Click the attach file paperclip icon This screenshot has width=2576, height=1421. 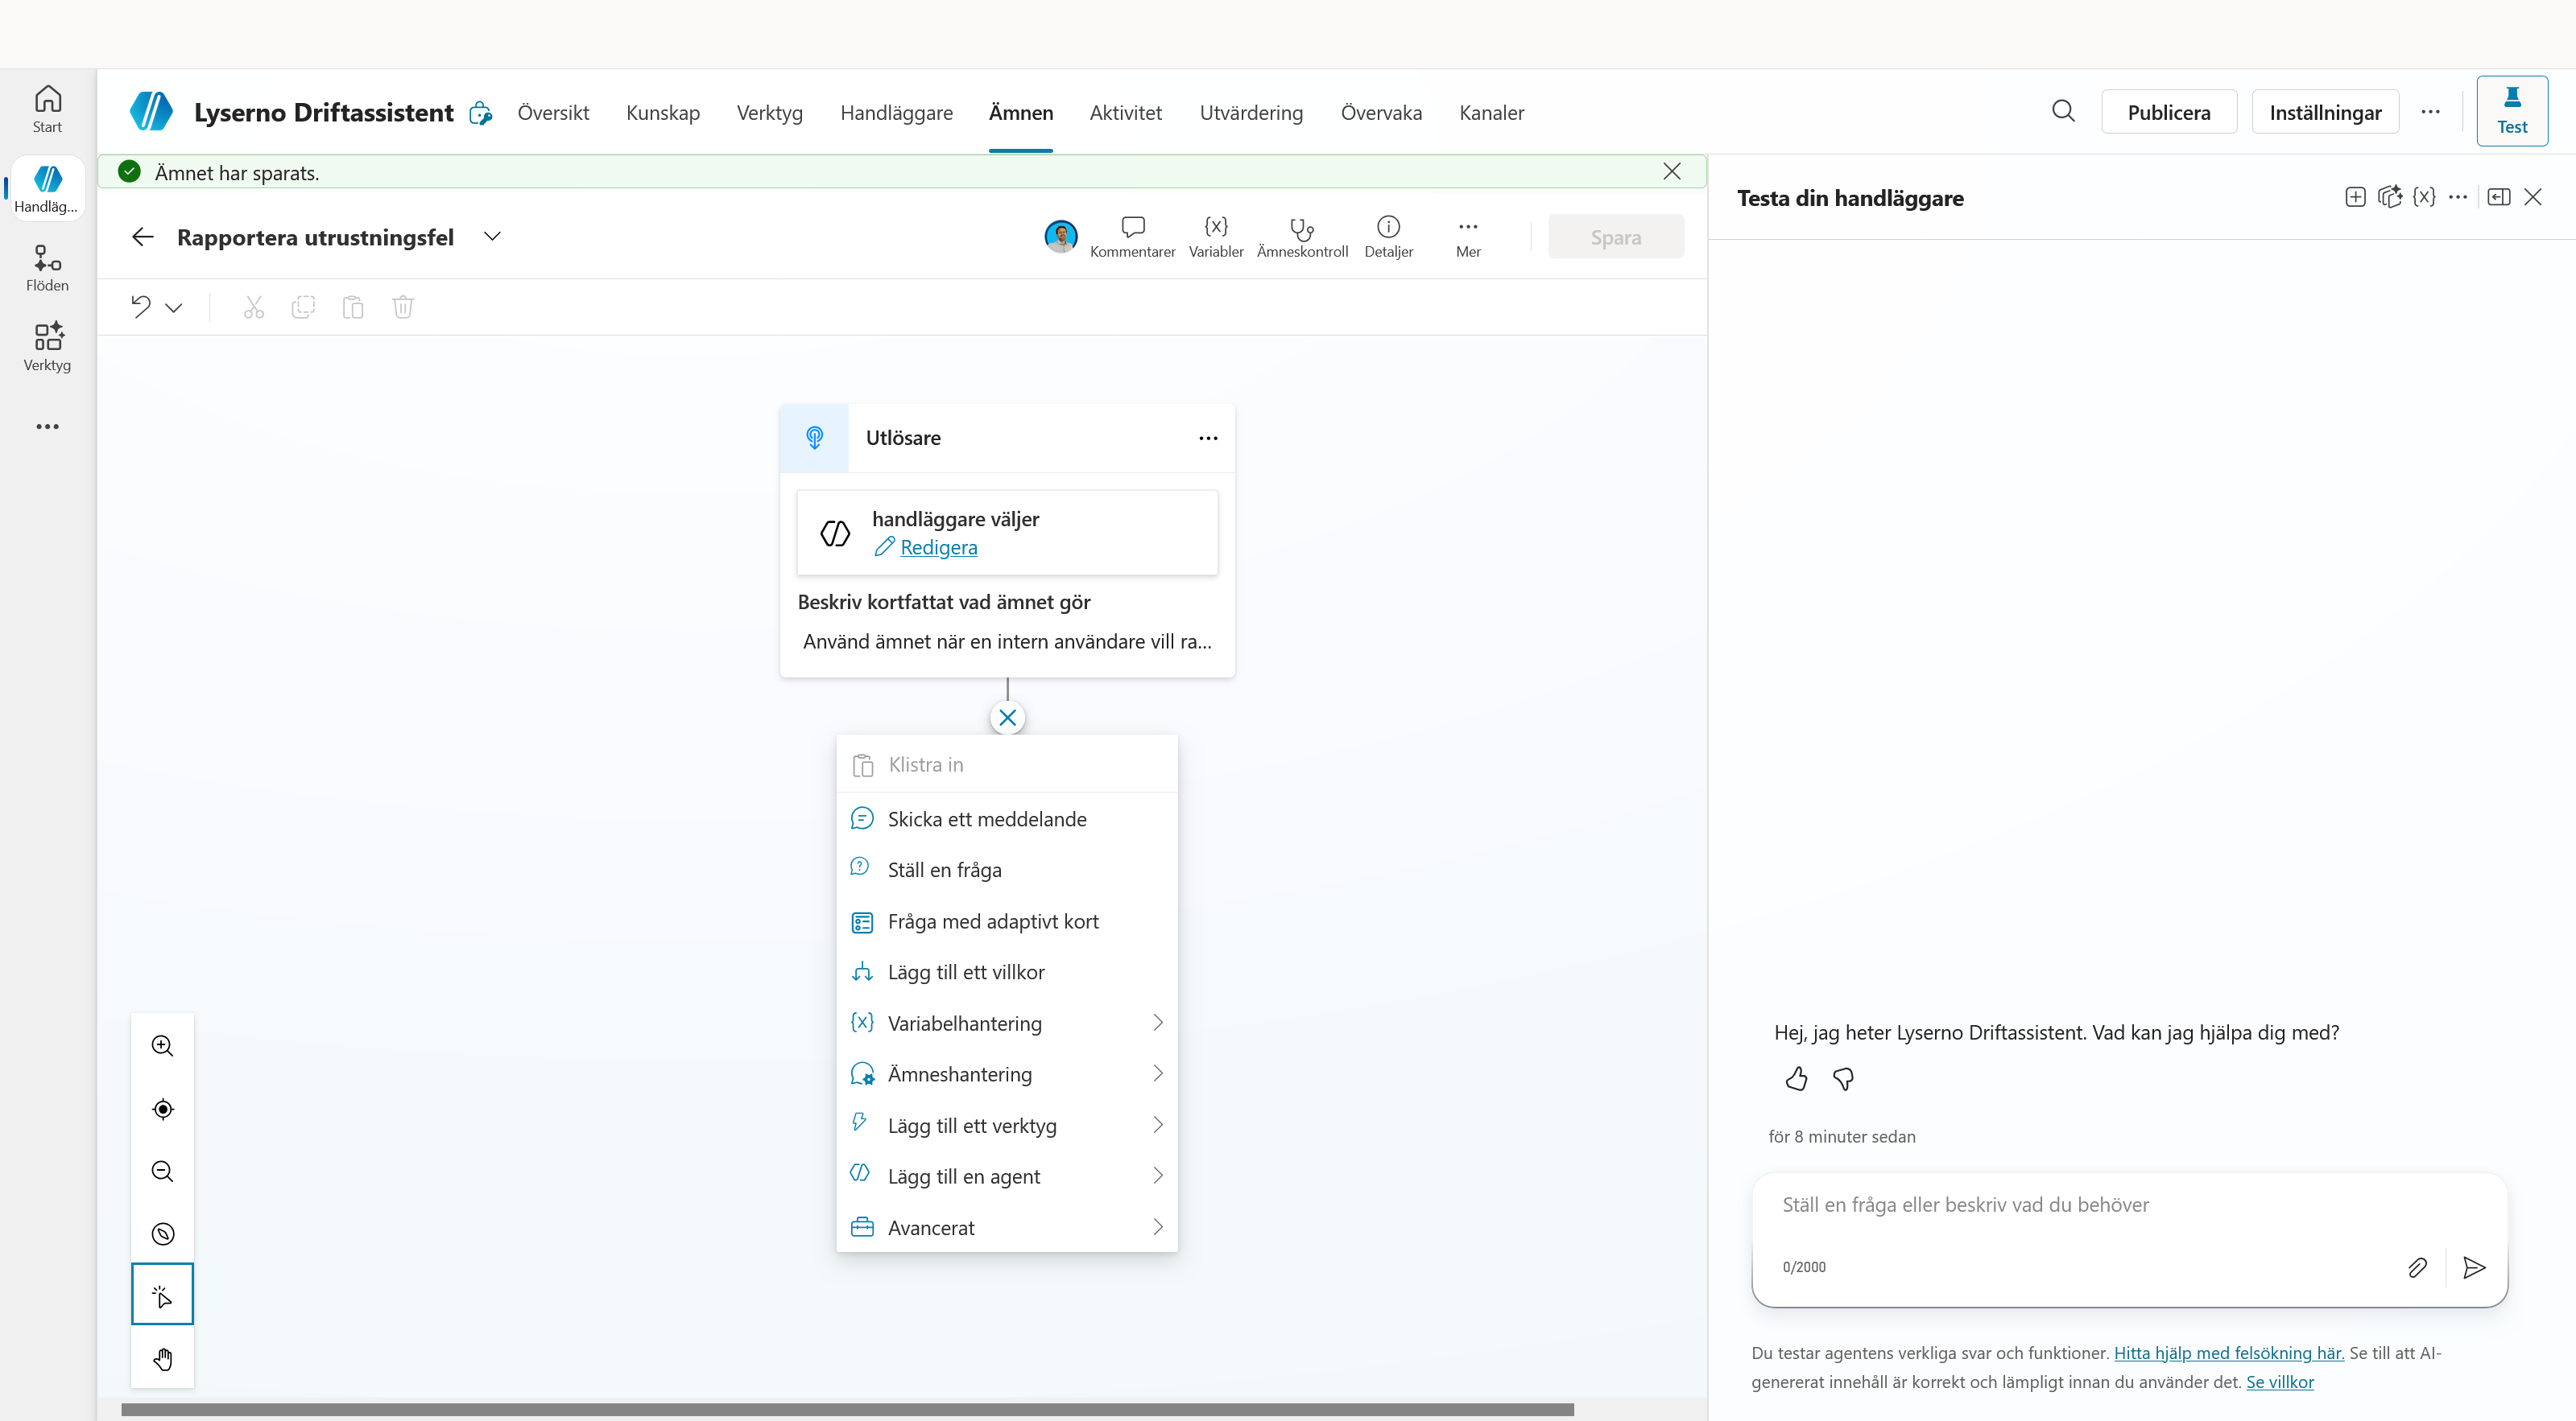point(2417,1267)
